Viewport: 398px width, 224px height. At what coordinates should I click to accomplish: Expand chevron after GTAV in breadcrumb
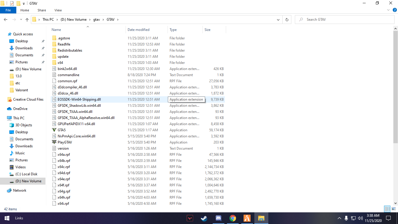[118, 20]
